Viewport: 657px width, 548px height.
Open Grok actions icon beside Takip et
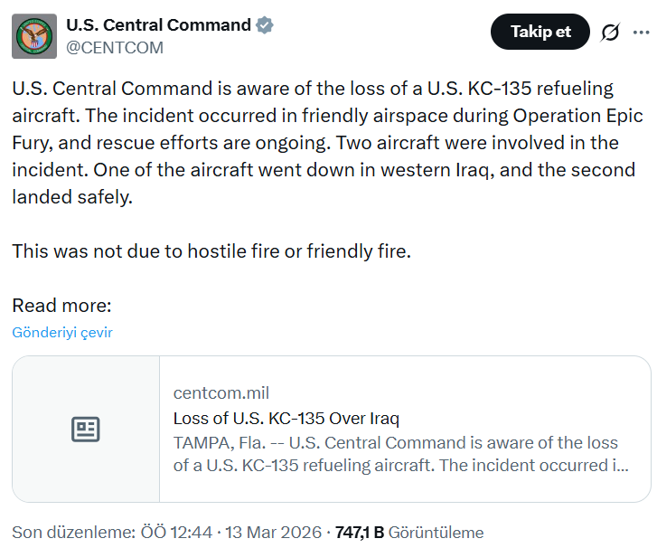pyautogui.click(x=610, y=33)
